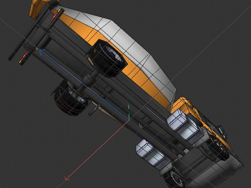The image size is (251, 188).
Task: Select the front wheel beside the orange cab
Action: (x=219, y=147)
